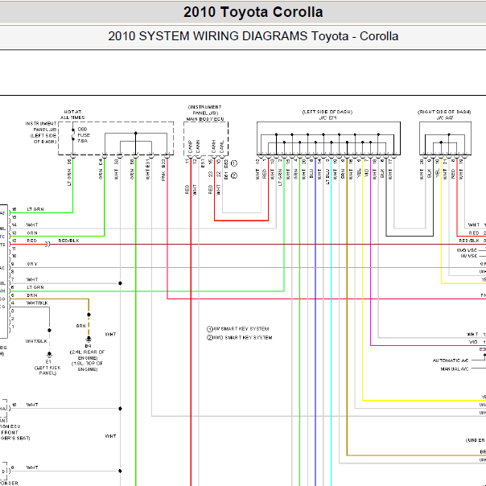486x486 pixels.
Task: Click the "(RIGHT SIDE OF DASH)" text above J/C A47
Action: point(444,112)
